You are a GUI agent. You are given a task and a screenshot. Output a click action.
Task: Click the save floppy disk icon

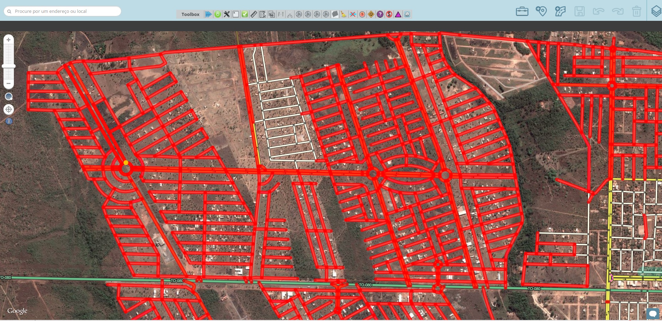579,11
